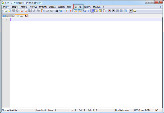
Task: Click 'Ln : 1' status bar entry
Action: click(73, 110)
